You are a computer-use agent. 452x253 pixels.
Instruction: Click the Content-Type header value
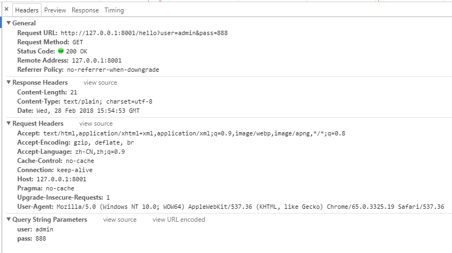pyautogui.click(x=108, y=101)
